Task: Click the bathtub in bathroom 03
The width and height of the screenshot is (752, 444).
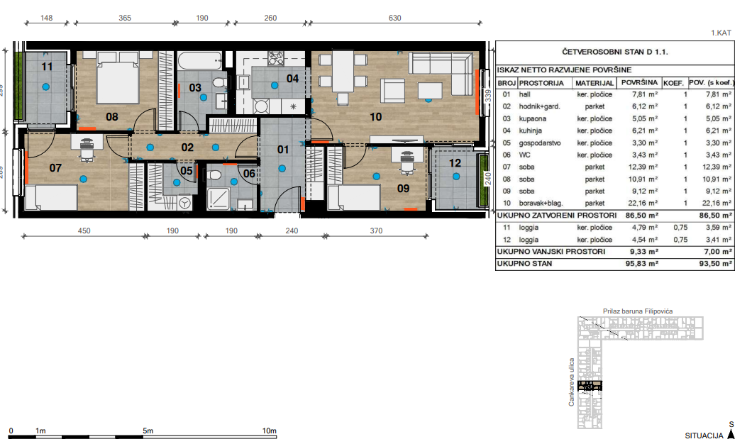Action: pos(200,61)
